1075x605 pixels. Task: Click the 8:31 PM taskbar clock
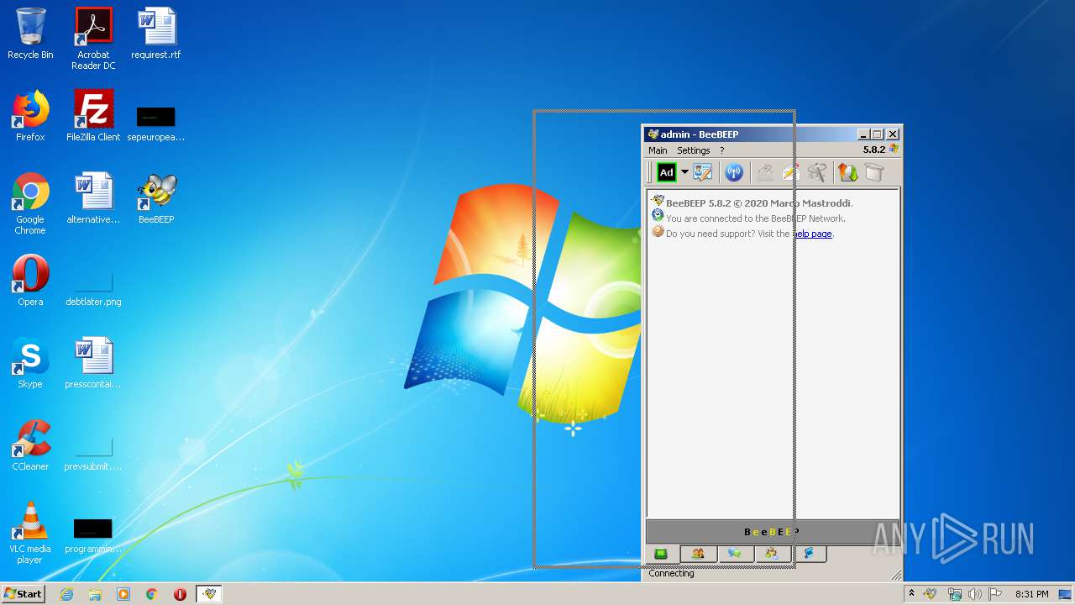pyautogui.click(x=1031, y=594)
